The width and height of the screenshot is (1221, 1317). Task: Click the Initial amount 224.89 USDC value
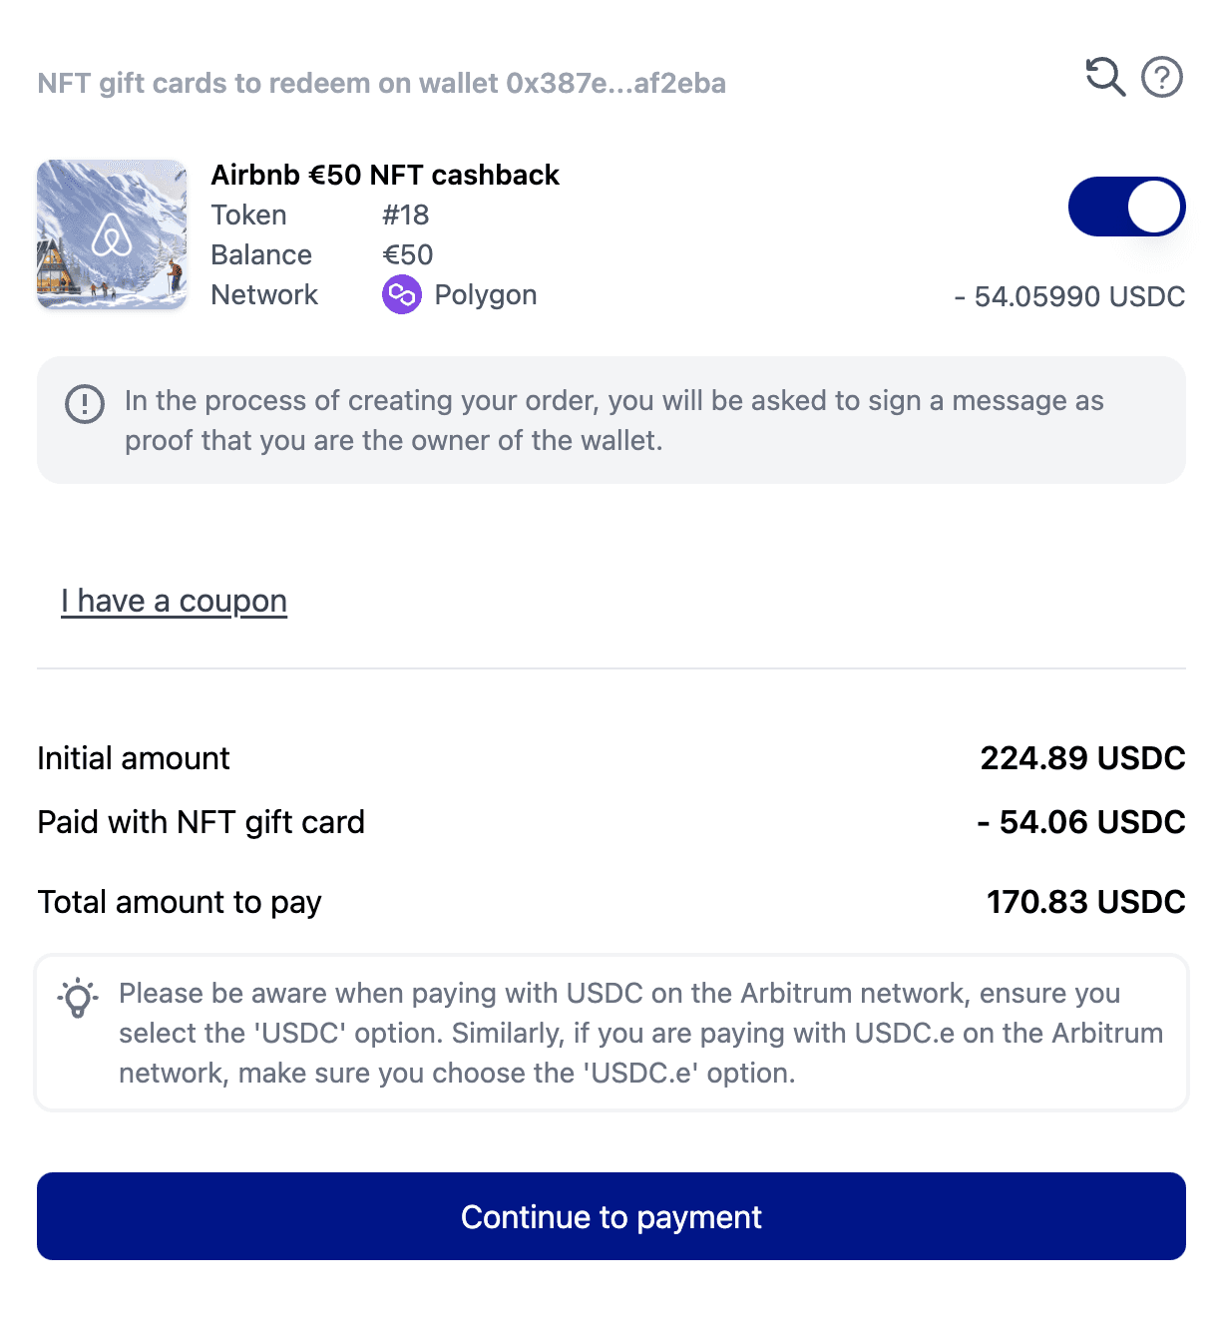tap(1081, 758)
